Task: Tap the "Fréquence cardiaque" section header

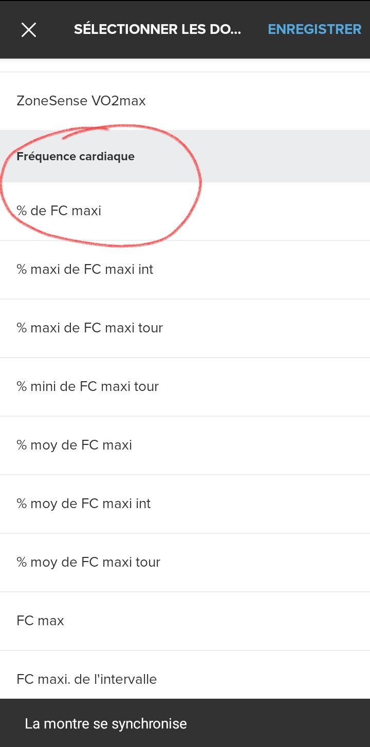Action: [x=76, y=156]
